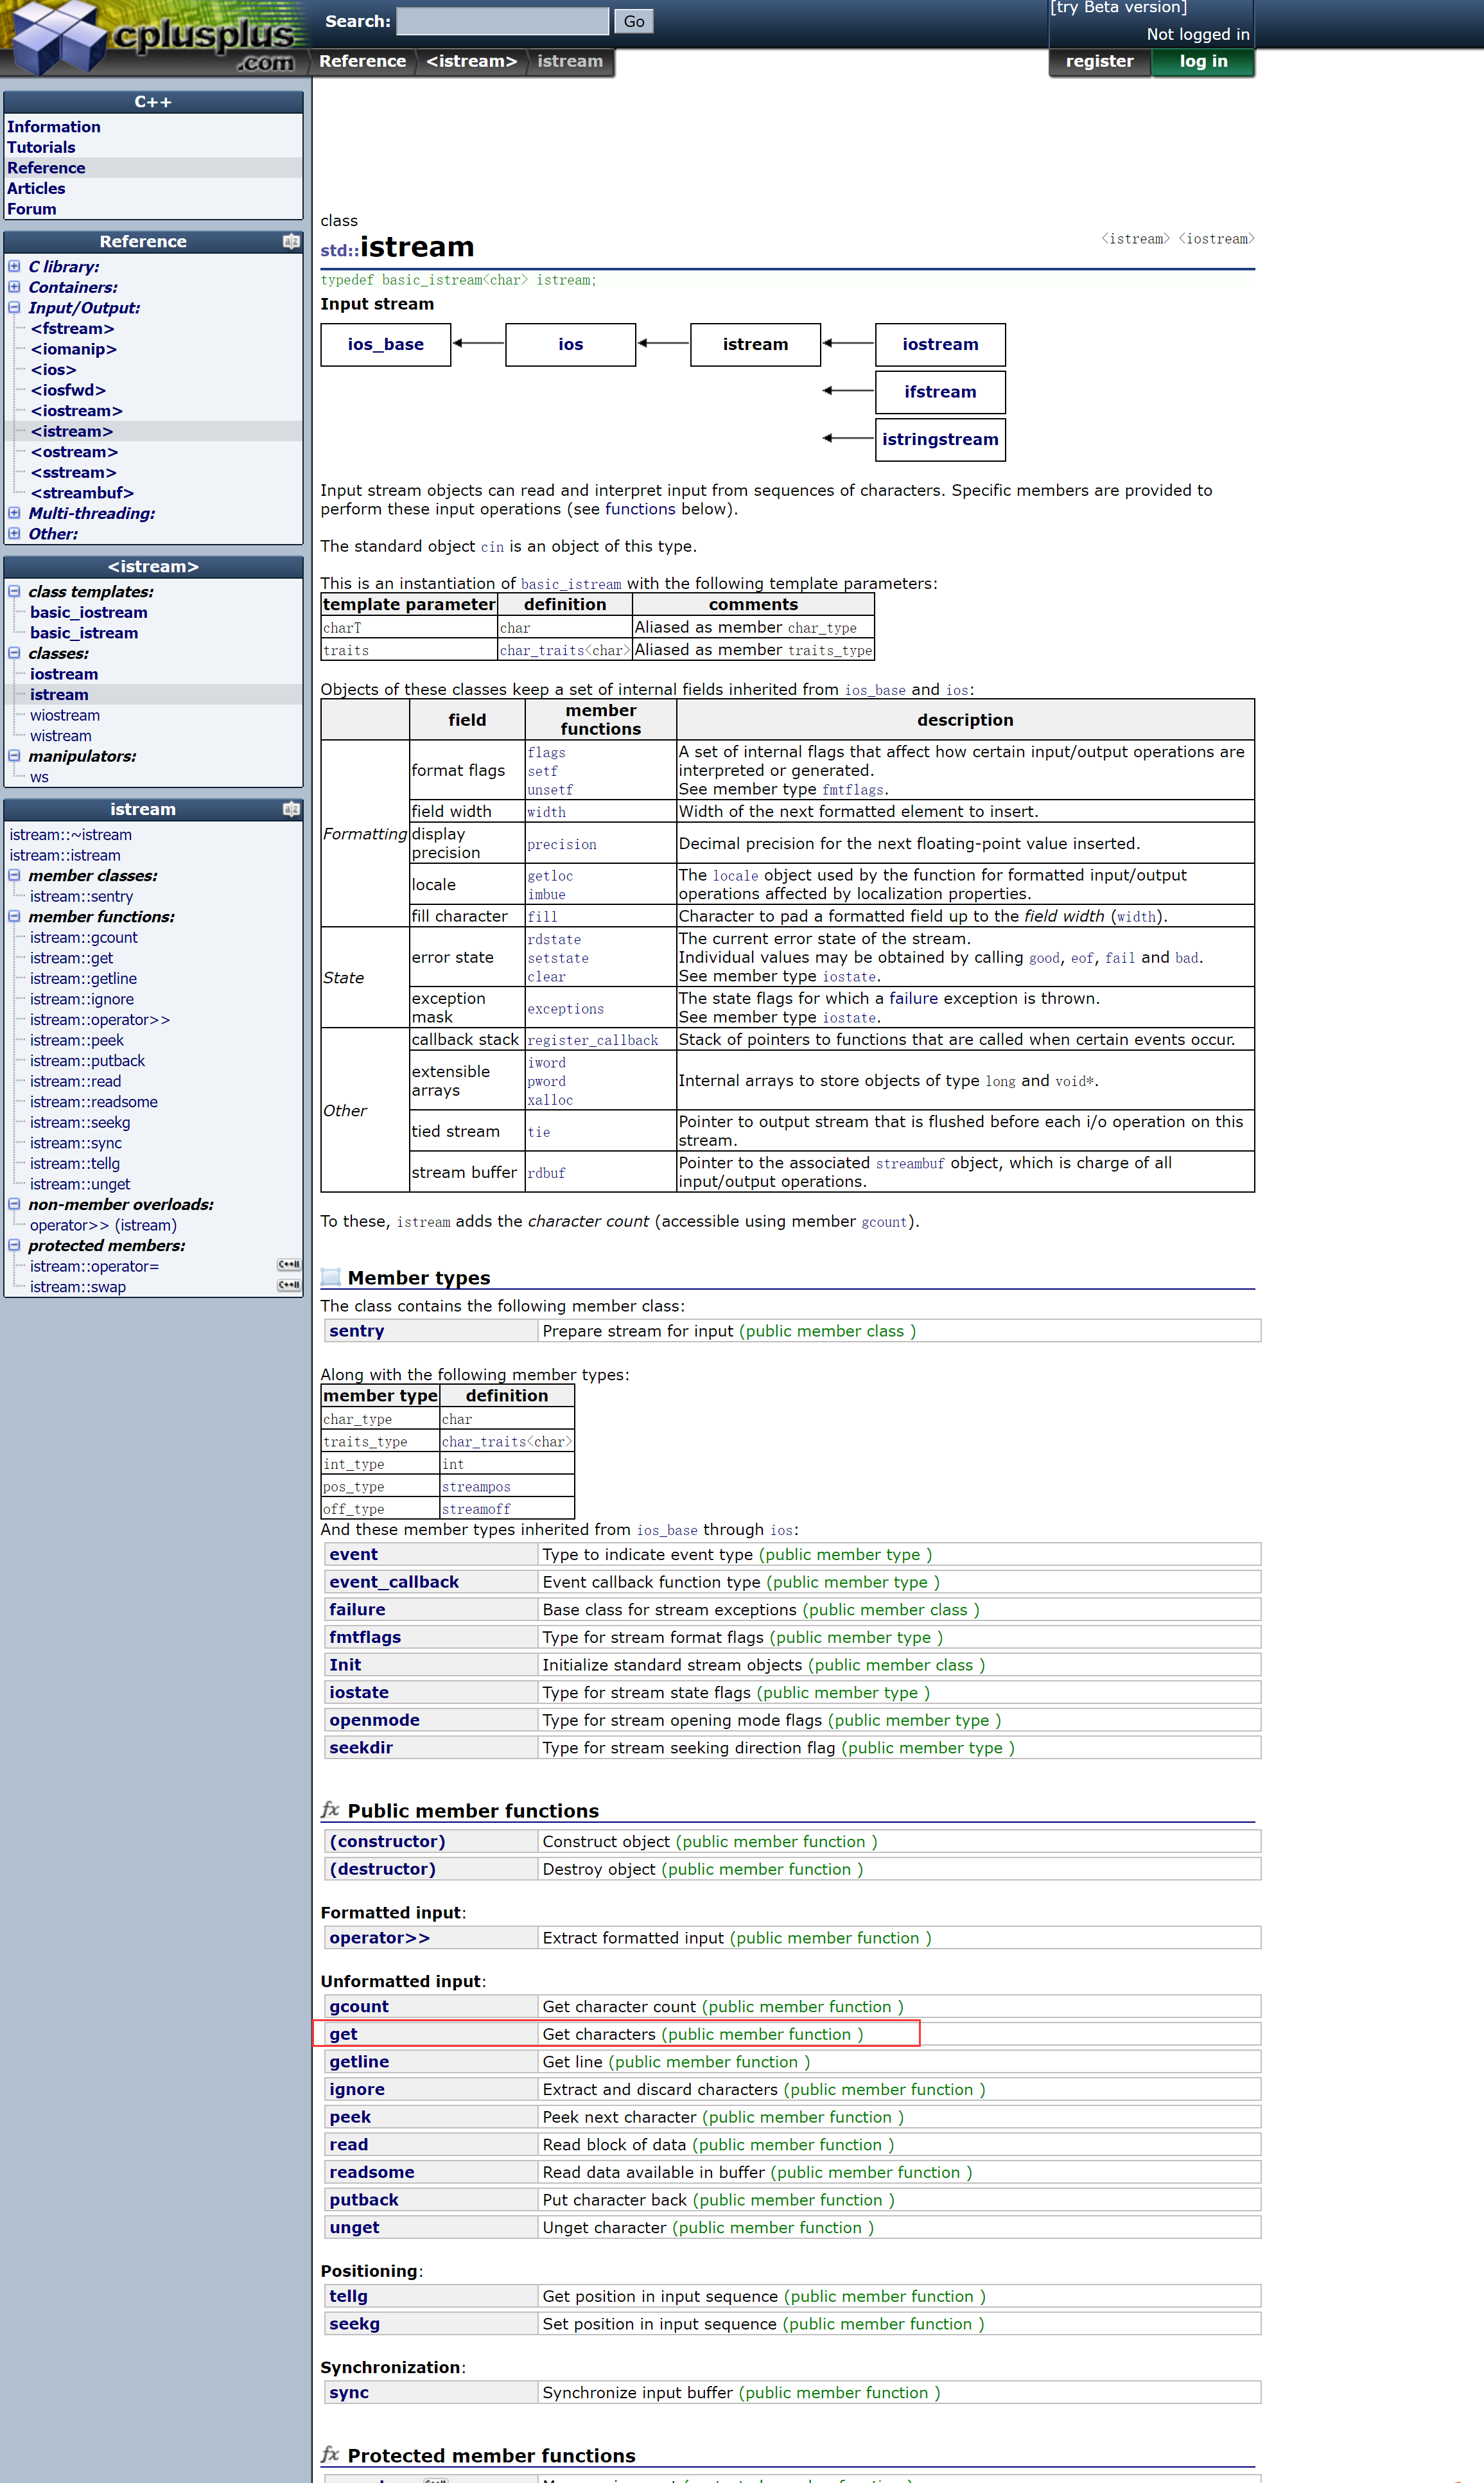Open the (constructor) link
Image resolution: width=1484 pixels, height=2483 pixels.
[387, 1841]
